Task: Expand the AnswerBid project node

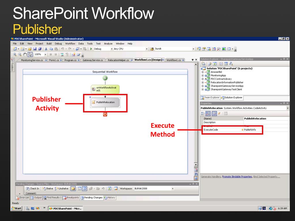Action: (203, 72)
